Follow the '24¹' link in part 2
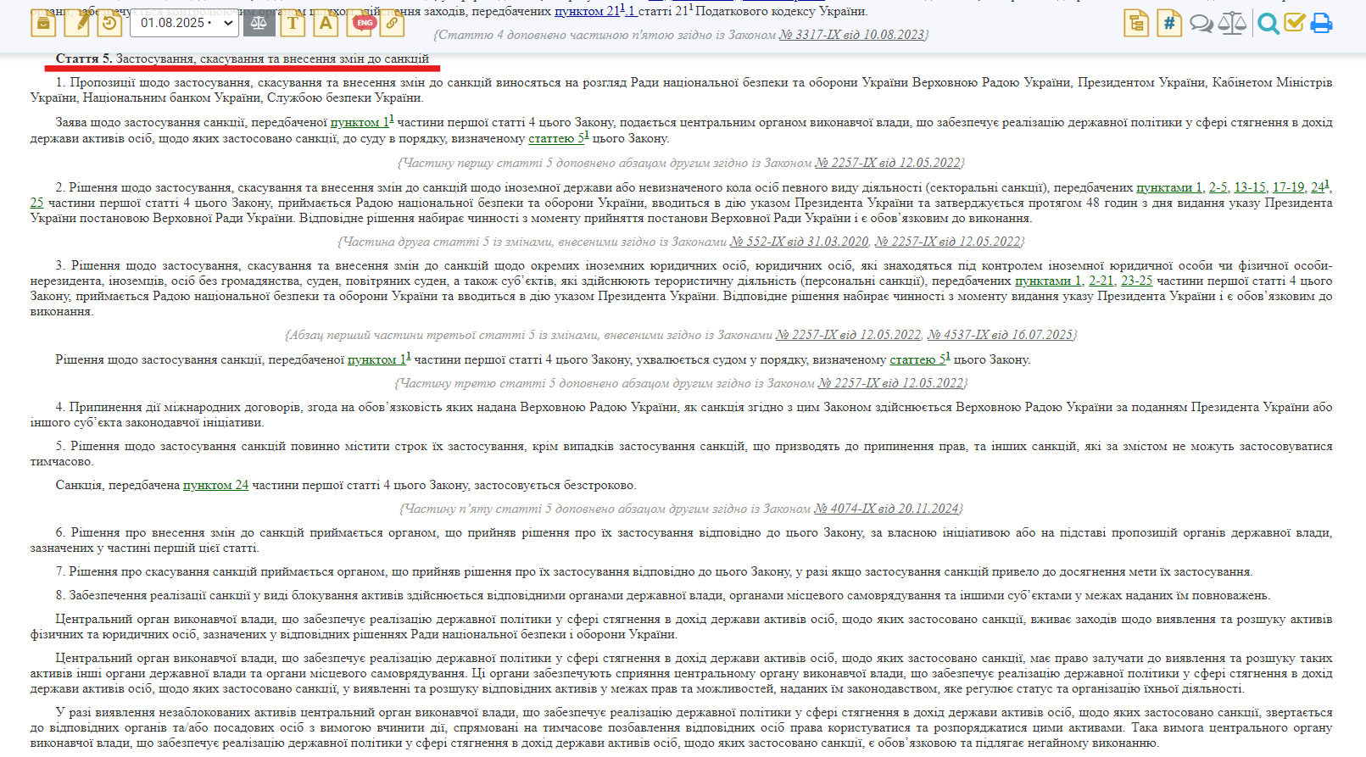 [x=1319, y=186]
